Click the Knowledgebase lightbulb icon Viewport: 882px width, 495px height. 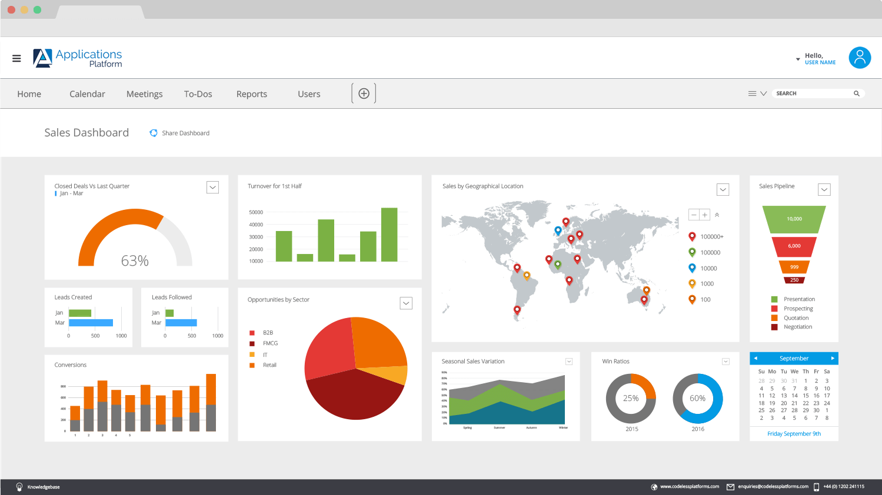[x=19, y=487]
